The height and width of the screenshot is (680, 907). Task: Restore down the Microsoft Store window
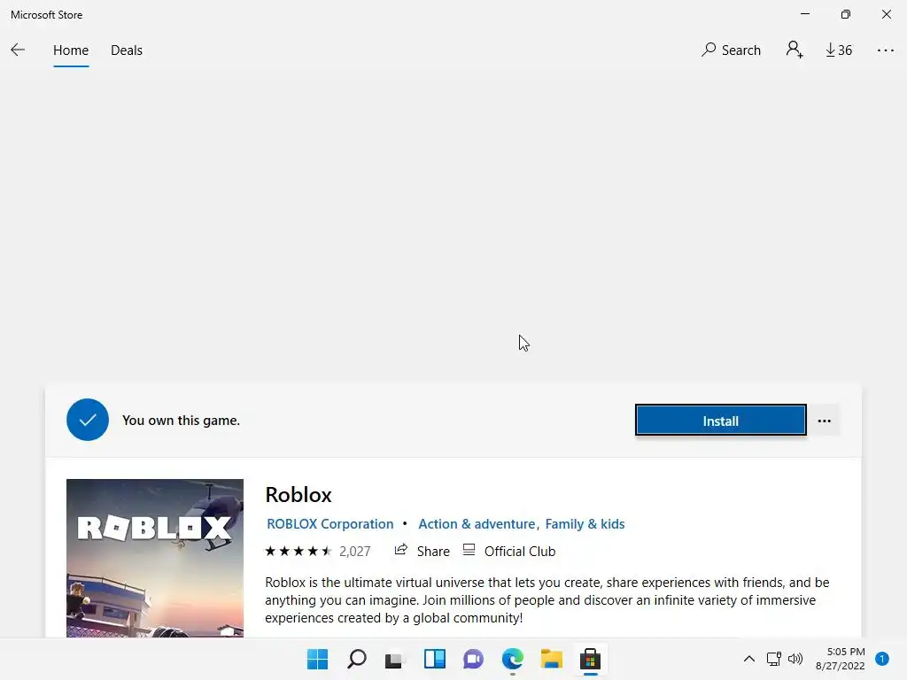point(845,14)
